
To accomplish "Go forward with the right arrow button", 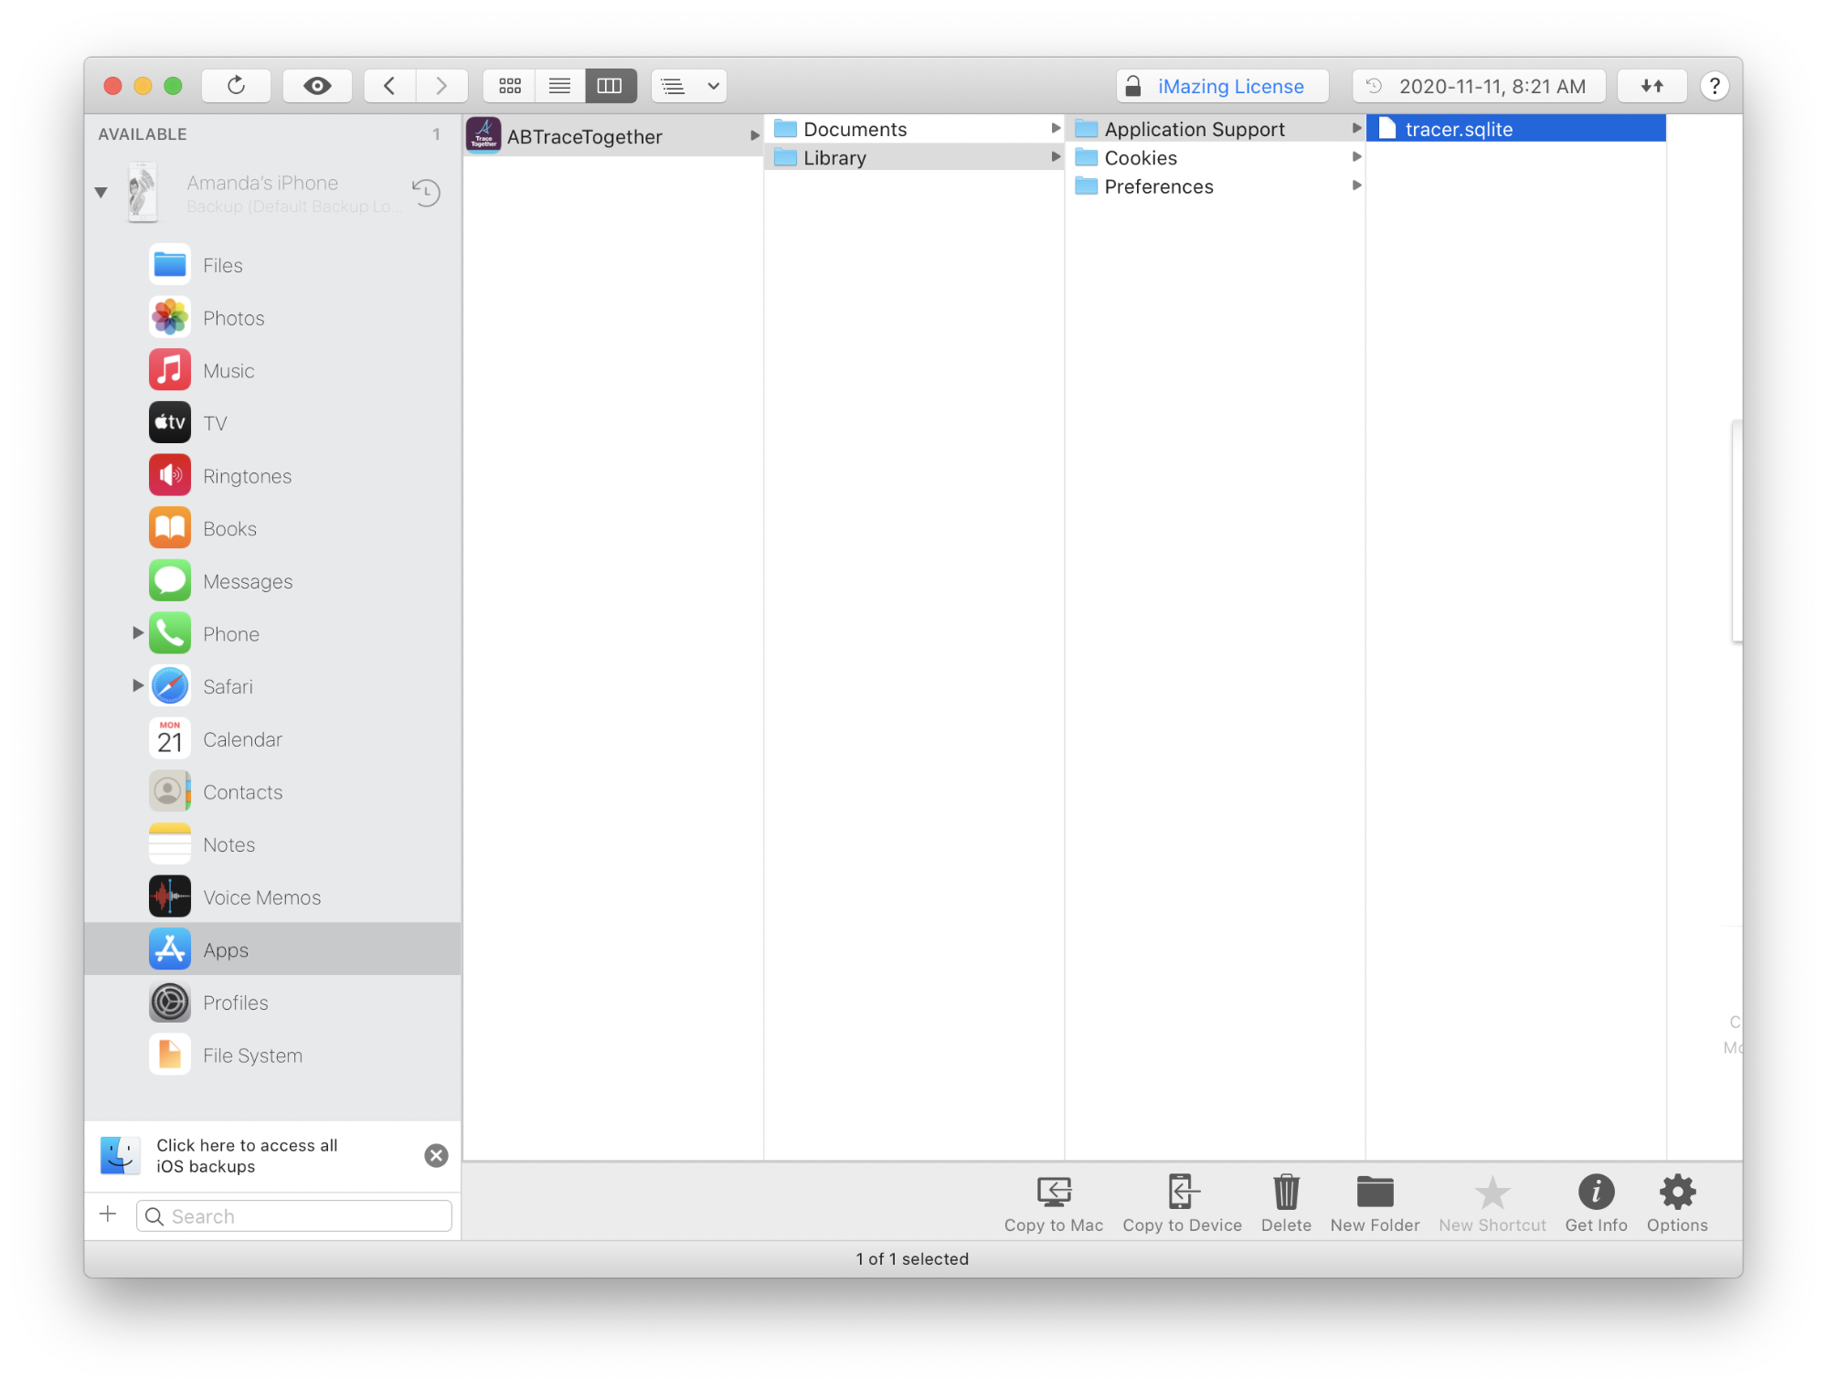I will [441, 86].
